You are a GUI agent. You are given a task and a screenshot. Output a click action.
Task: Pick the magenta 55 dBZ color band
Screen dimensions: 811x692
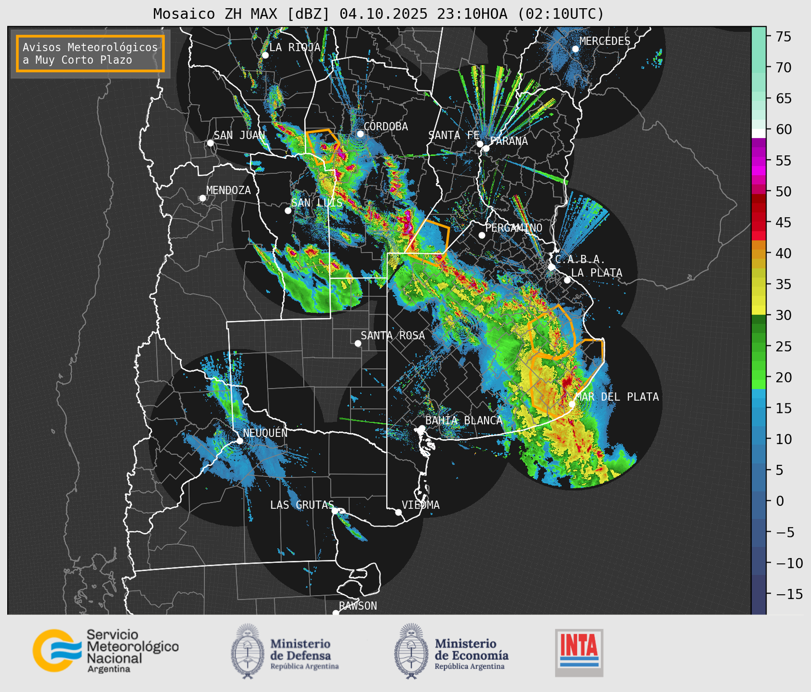[759, 160]
